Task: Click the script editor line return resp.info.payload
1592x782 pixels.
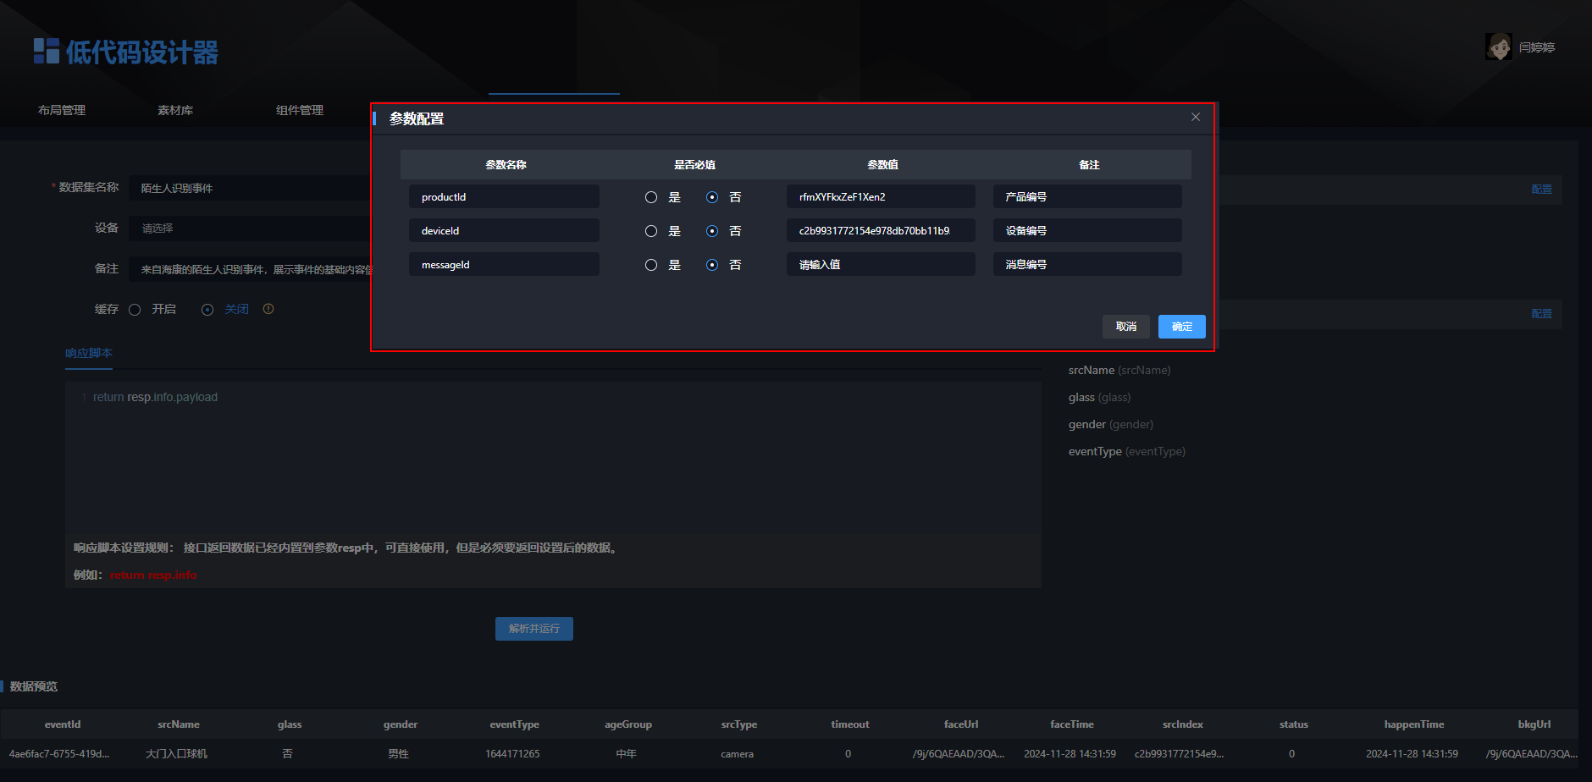Action: [x=155, y=397]
